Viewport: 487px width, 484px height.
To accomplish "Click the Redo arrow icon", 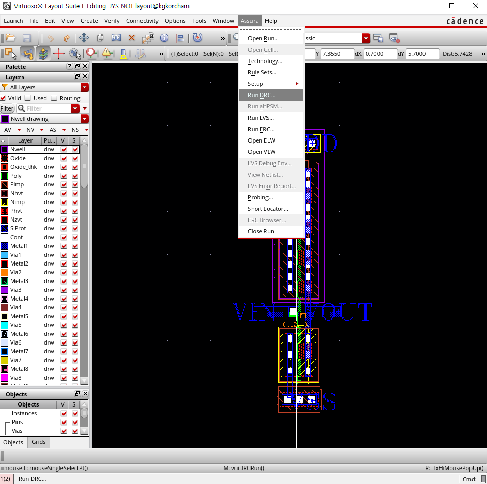I will click(x=66, y=38).
